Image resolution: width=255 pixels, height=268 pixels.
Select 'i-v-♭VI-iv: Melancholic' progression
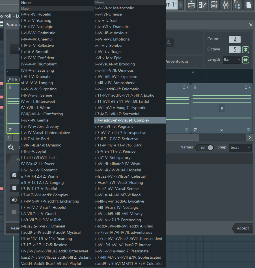tap(114, 8)
